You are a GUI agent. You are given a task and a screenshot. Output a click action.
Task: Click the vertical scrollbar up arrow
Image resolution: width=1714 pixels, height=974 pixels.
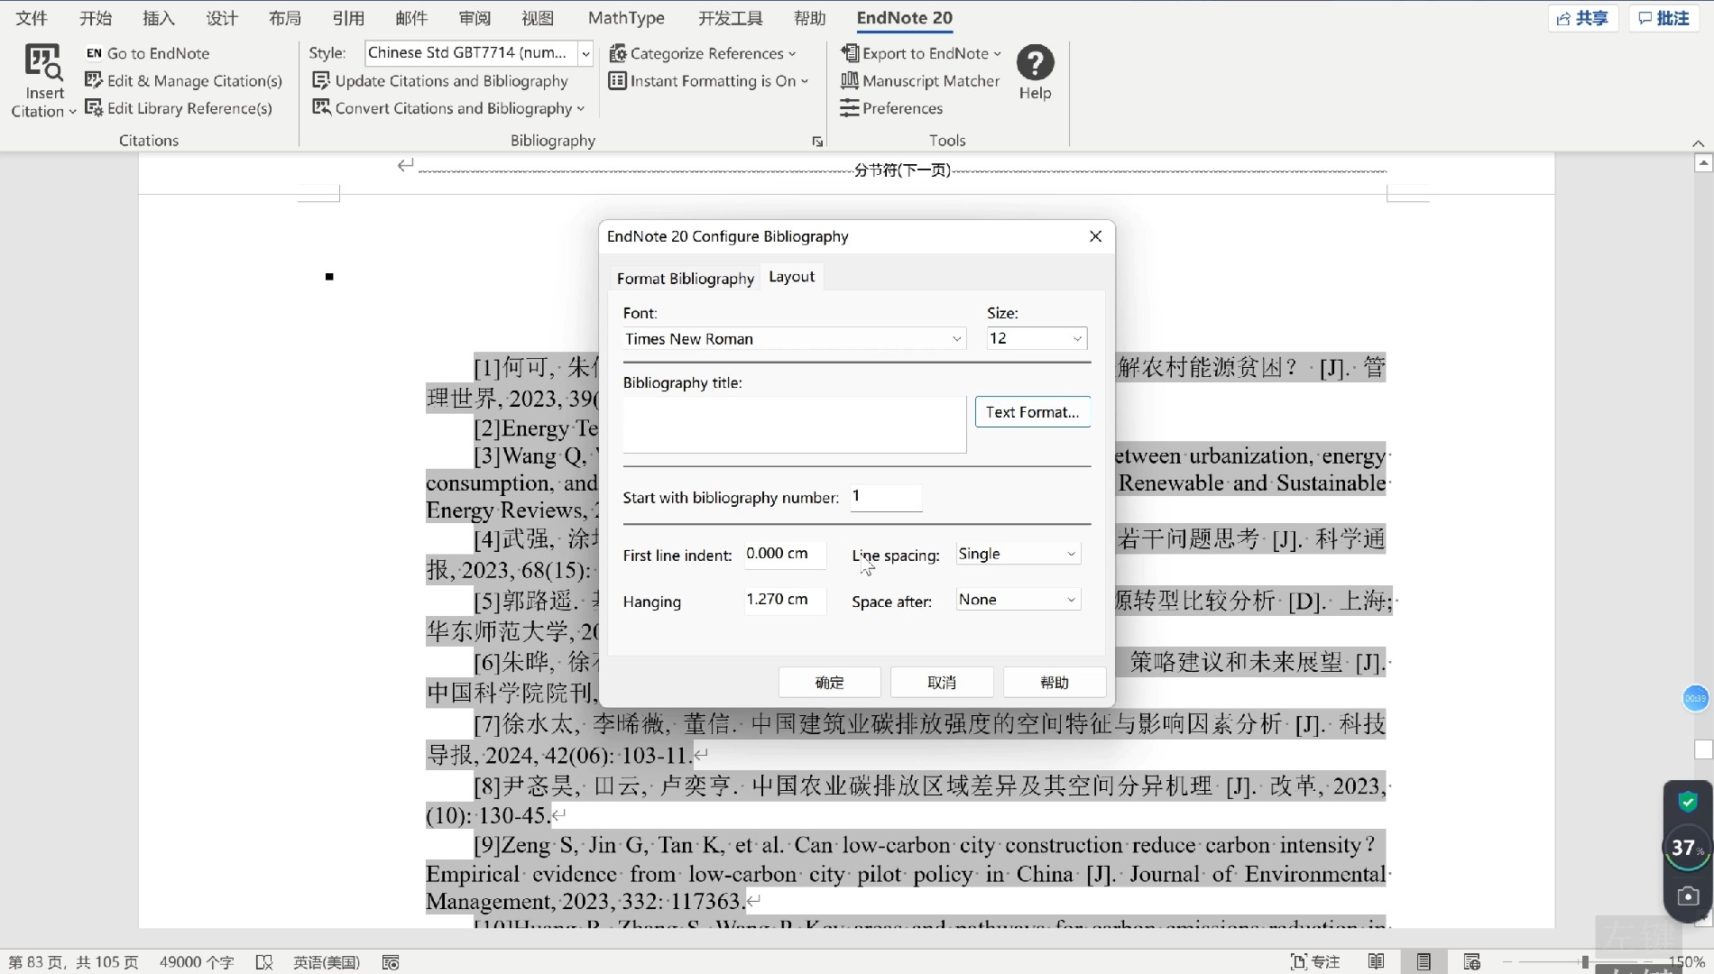pyautogui.click(x=1703, y=163)
